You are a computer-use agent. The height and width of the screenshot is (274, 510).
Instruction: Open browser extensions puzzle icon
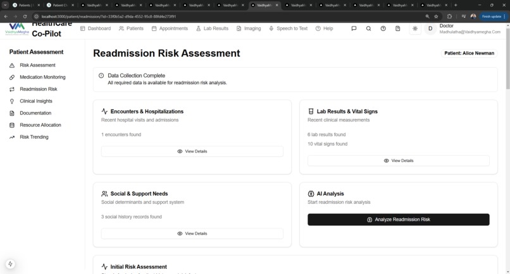pyautogui.click(x=449, y=16)
